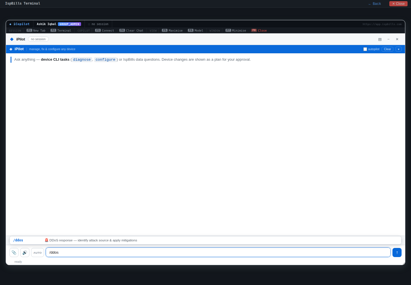This screenshot has height=285, width=411.
Task: Open the F6 Model selector
Action: pyautogui.click(x=196, y=30)
